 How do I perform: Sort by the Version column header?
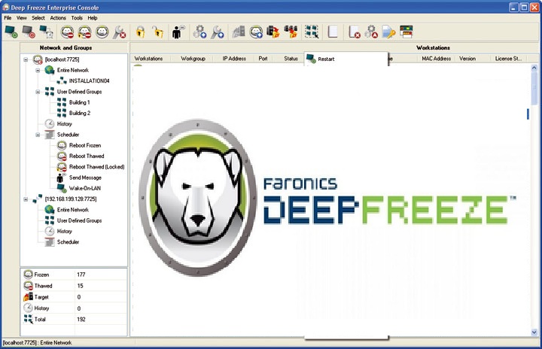pos(467,59)
